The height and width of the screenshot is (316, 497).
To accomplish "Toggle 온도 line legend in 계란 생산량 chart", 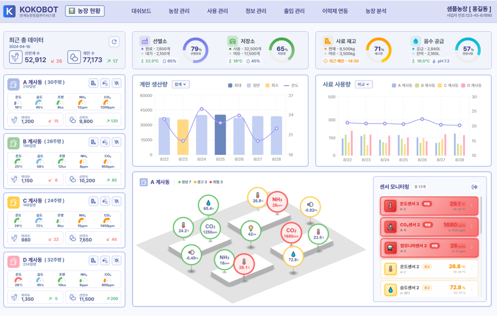I will pyautogui.click(x=291, y=85).
